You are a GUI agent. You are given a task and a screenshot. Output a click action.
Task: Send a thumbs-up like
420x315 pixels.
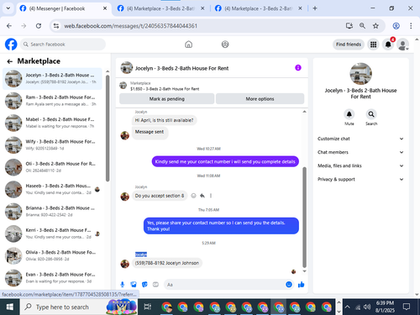click(302, 285)
